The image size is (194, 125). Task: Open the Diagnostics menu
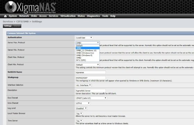[93, 16]
